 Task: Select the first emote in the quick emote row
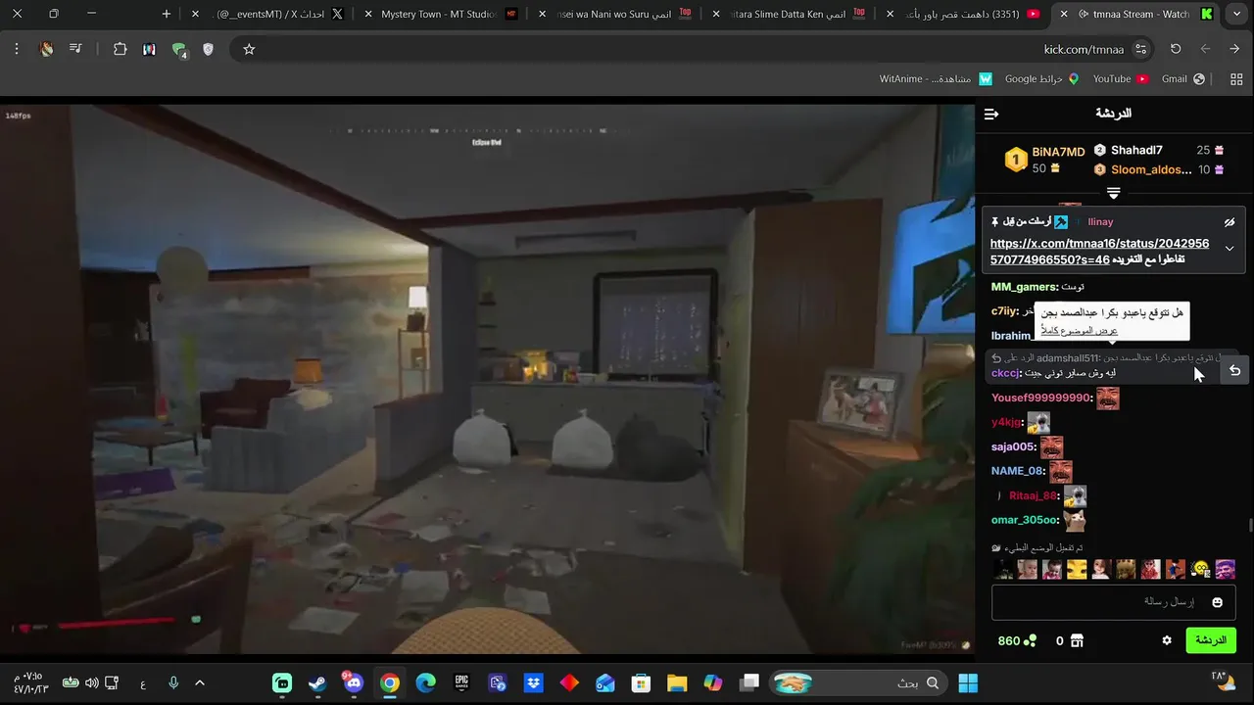click(x=1003, y=569)
